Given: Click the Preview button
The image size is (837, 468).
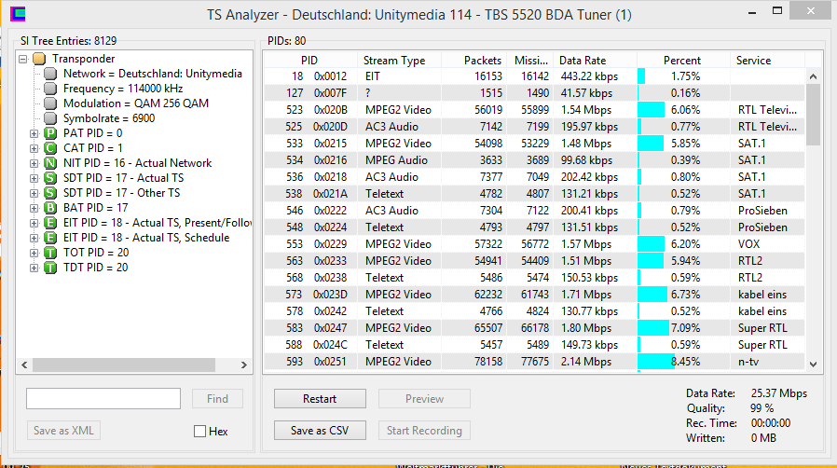Looking at the screenshot, I should [x=424, y=399].
